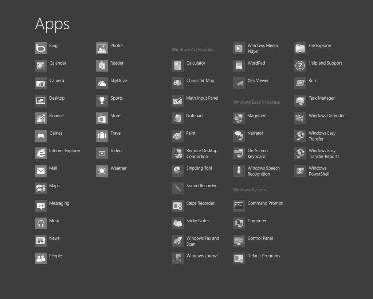Open the Maps icon
This screenshot has width=373, height=299.
click(41, 188)
